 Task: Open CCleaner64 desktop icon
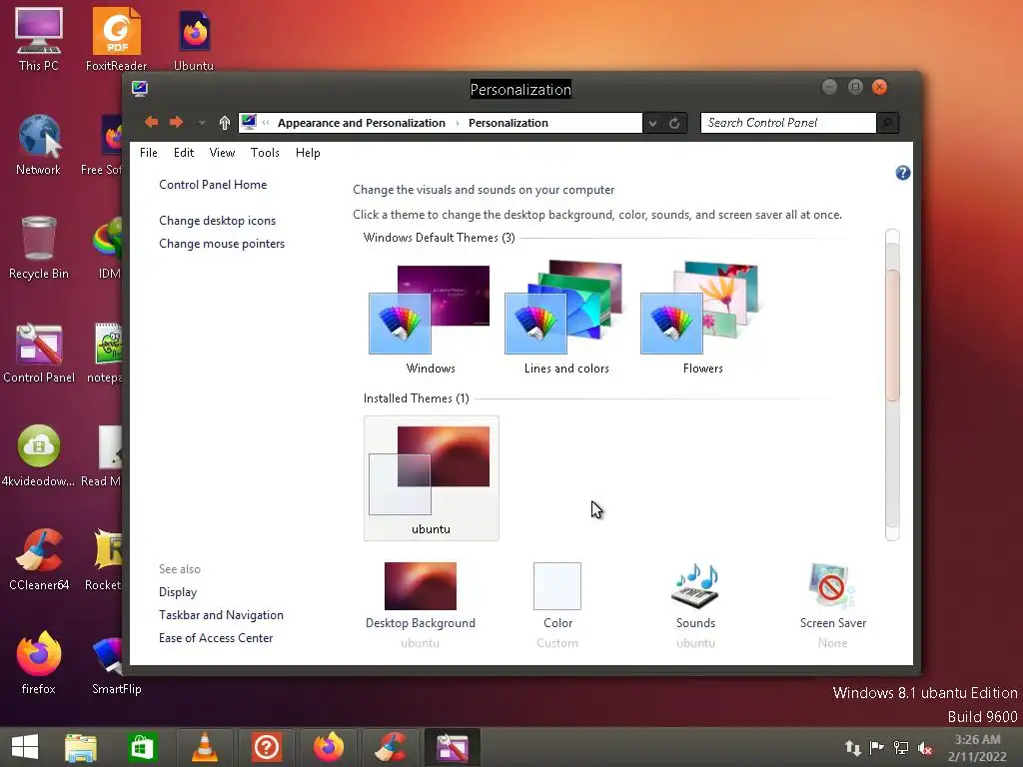(39, 559)
